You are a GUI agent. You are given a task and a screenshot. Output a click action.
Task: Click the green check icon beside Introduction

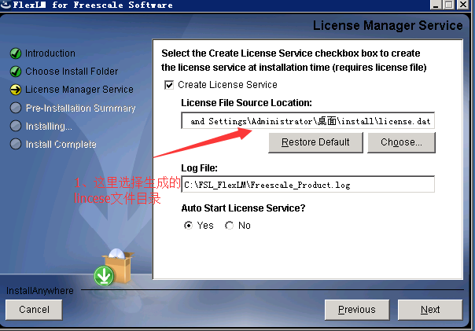(16, 53)
